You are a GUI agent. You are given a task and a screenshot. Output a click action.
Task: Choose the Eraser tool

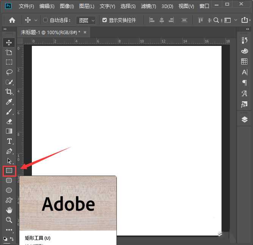[x=9, y=121]
